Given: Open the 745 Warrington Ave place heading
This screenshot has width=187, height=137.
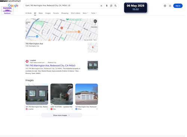Looking at the screenshot, I should (34, 44).
